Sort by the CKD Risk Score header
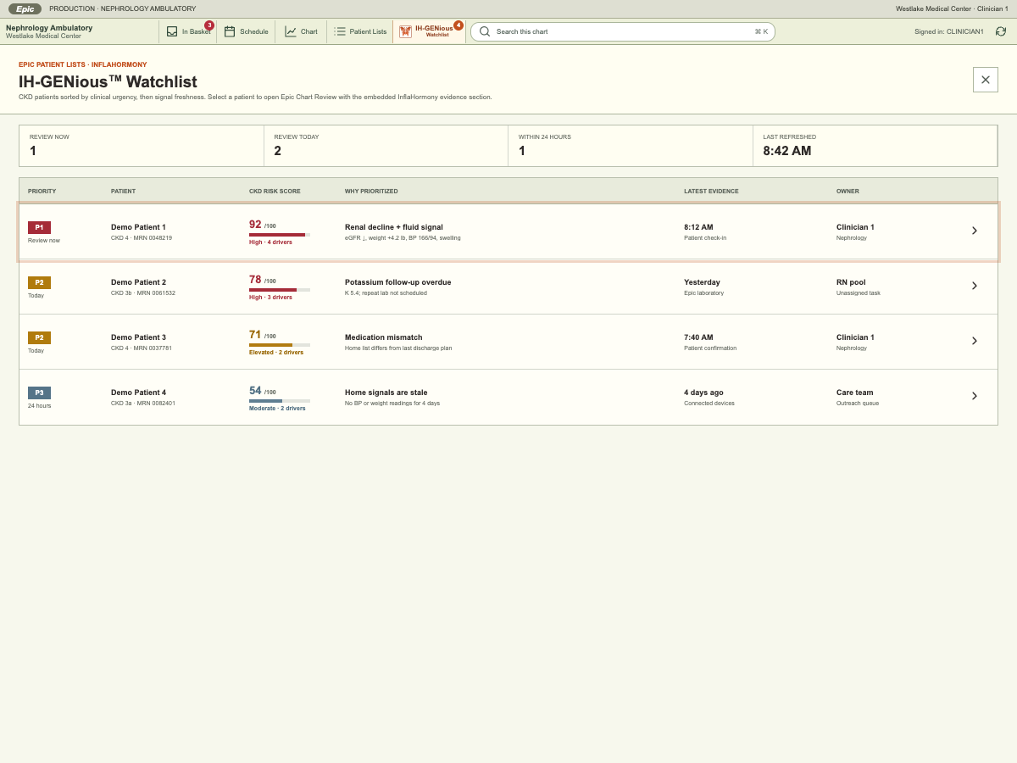Viewport: 1017px width, 763px height. (275, 191)
